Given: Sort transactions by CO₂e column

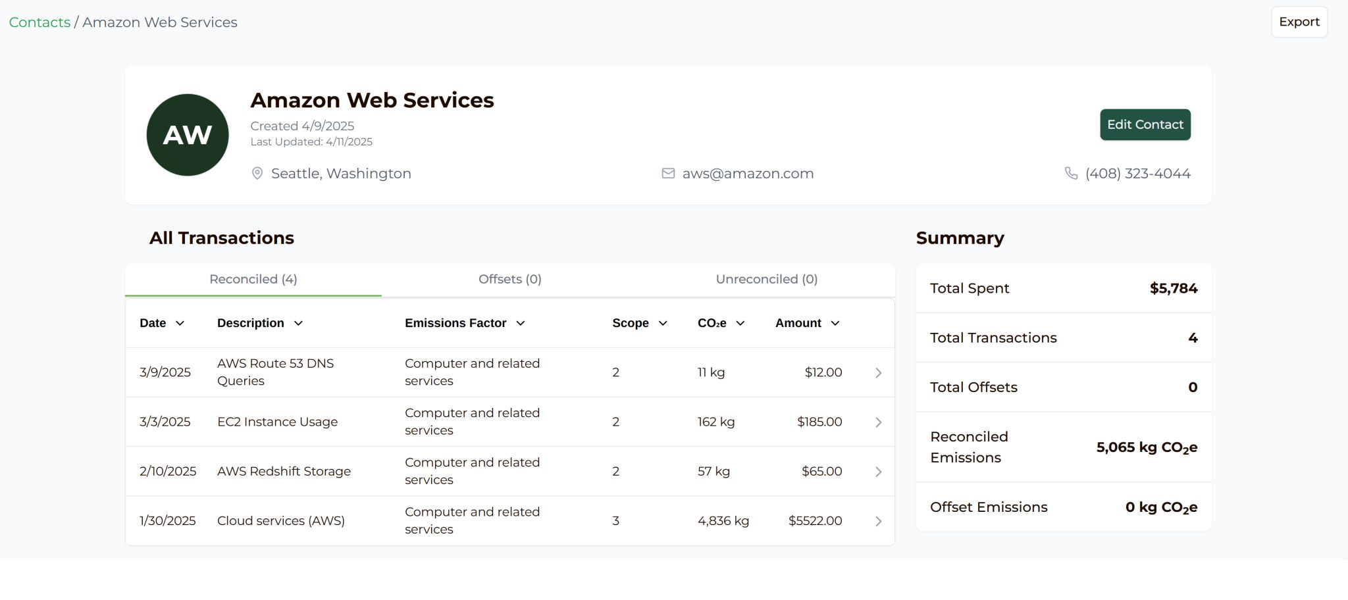Looking at the screenshot, I should [740, 324].
